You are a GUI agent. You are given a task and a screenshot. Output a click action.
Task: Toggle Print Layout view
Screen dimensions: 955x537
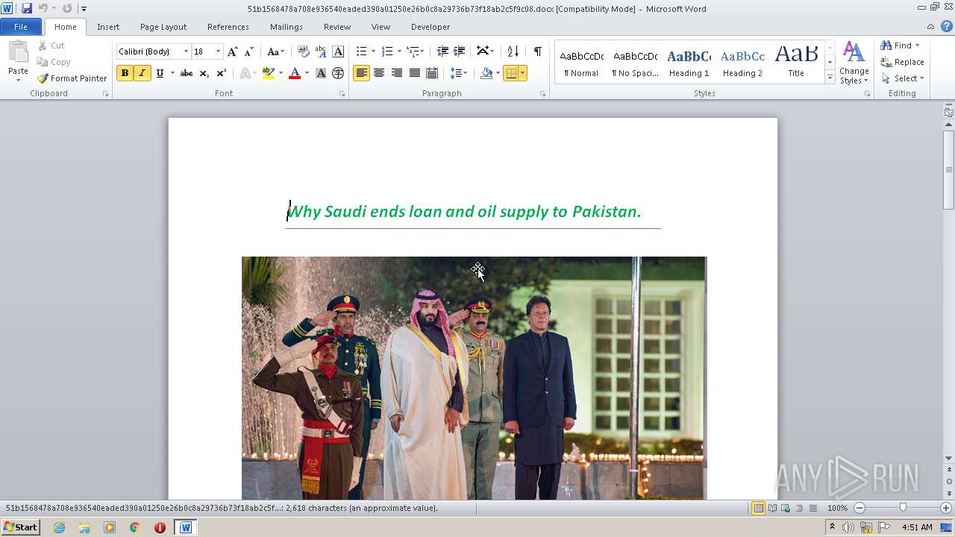coord(758,508)
